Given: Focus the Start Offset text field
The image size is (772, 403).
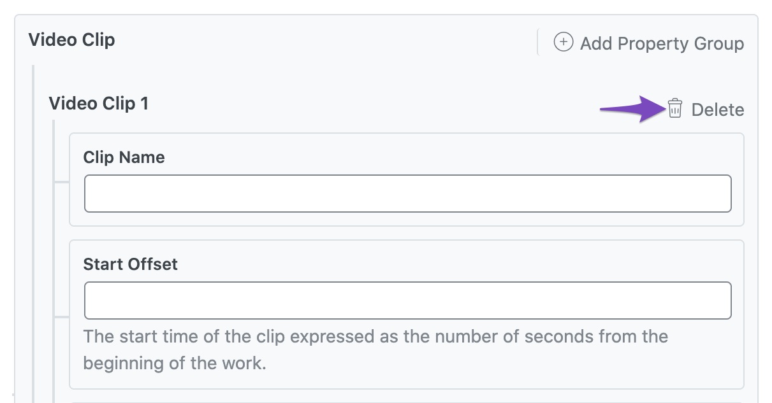Looking at the screenshot, I should coord(407,300).
